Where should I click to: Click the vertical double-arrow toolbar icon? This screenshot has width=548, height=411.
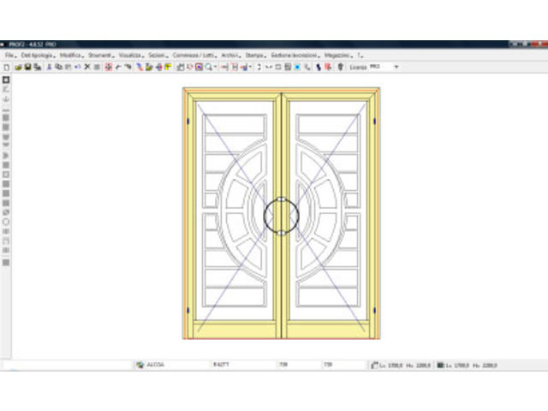259,67
